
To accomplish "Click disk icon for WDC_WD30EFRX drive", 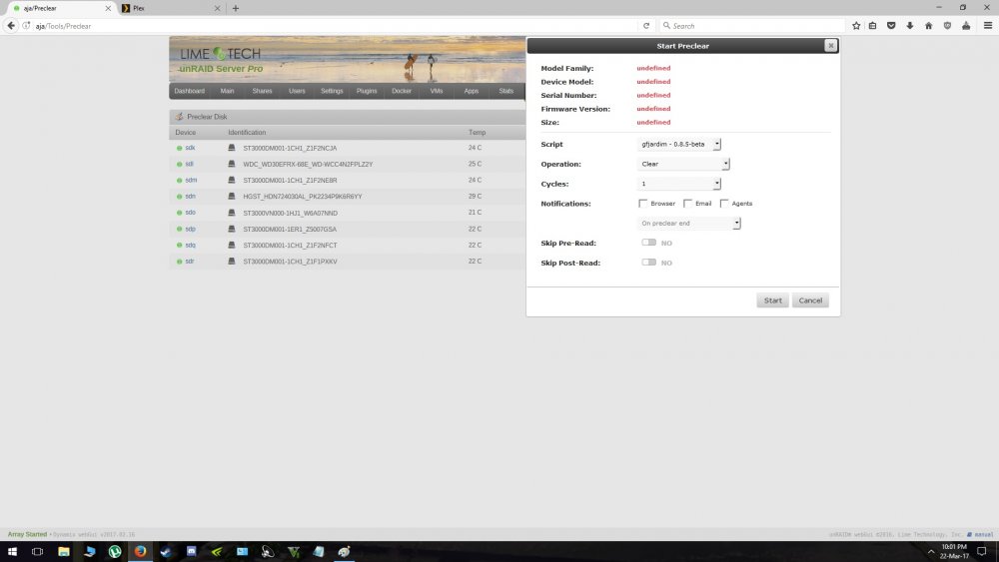I will point(232,164).
